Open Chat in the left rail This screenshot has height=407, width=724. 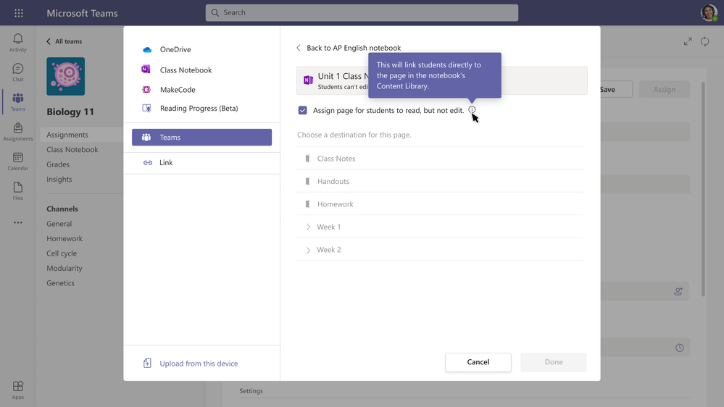point(18,72)
